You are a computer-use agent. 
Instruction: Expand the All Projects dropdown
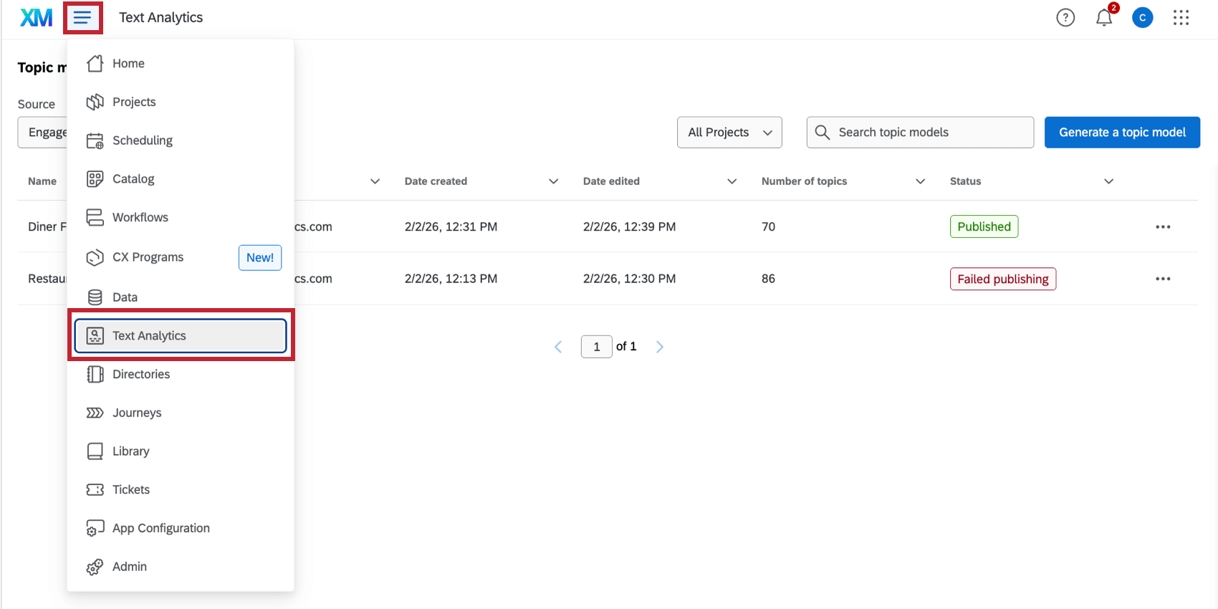tap(729, 133)
